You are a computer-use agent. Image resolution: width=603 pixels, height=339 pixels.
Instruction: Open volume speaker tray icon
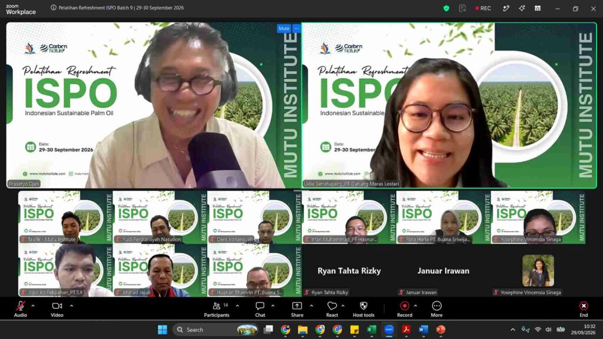click(x=548, y=330)
